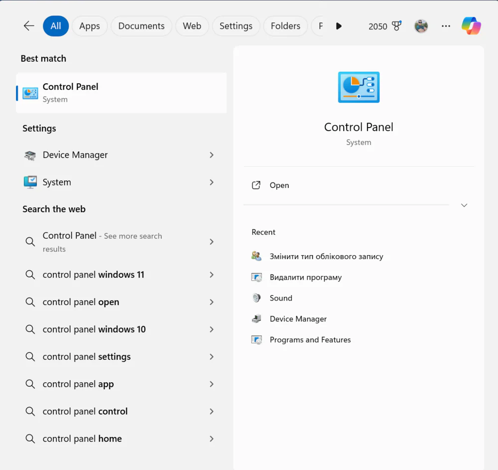Click magnifier beside control panel control
This screenshot has width=498, height=470.
[30, 411]
